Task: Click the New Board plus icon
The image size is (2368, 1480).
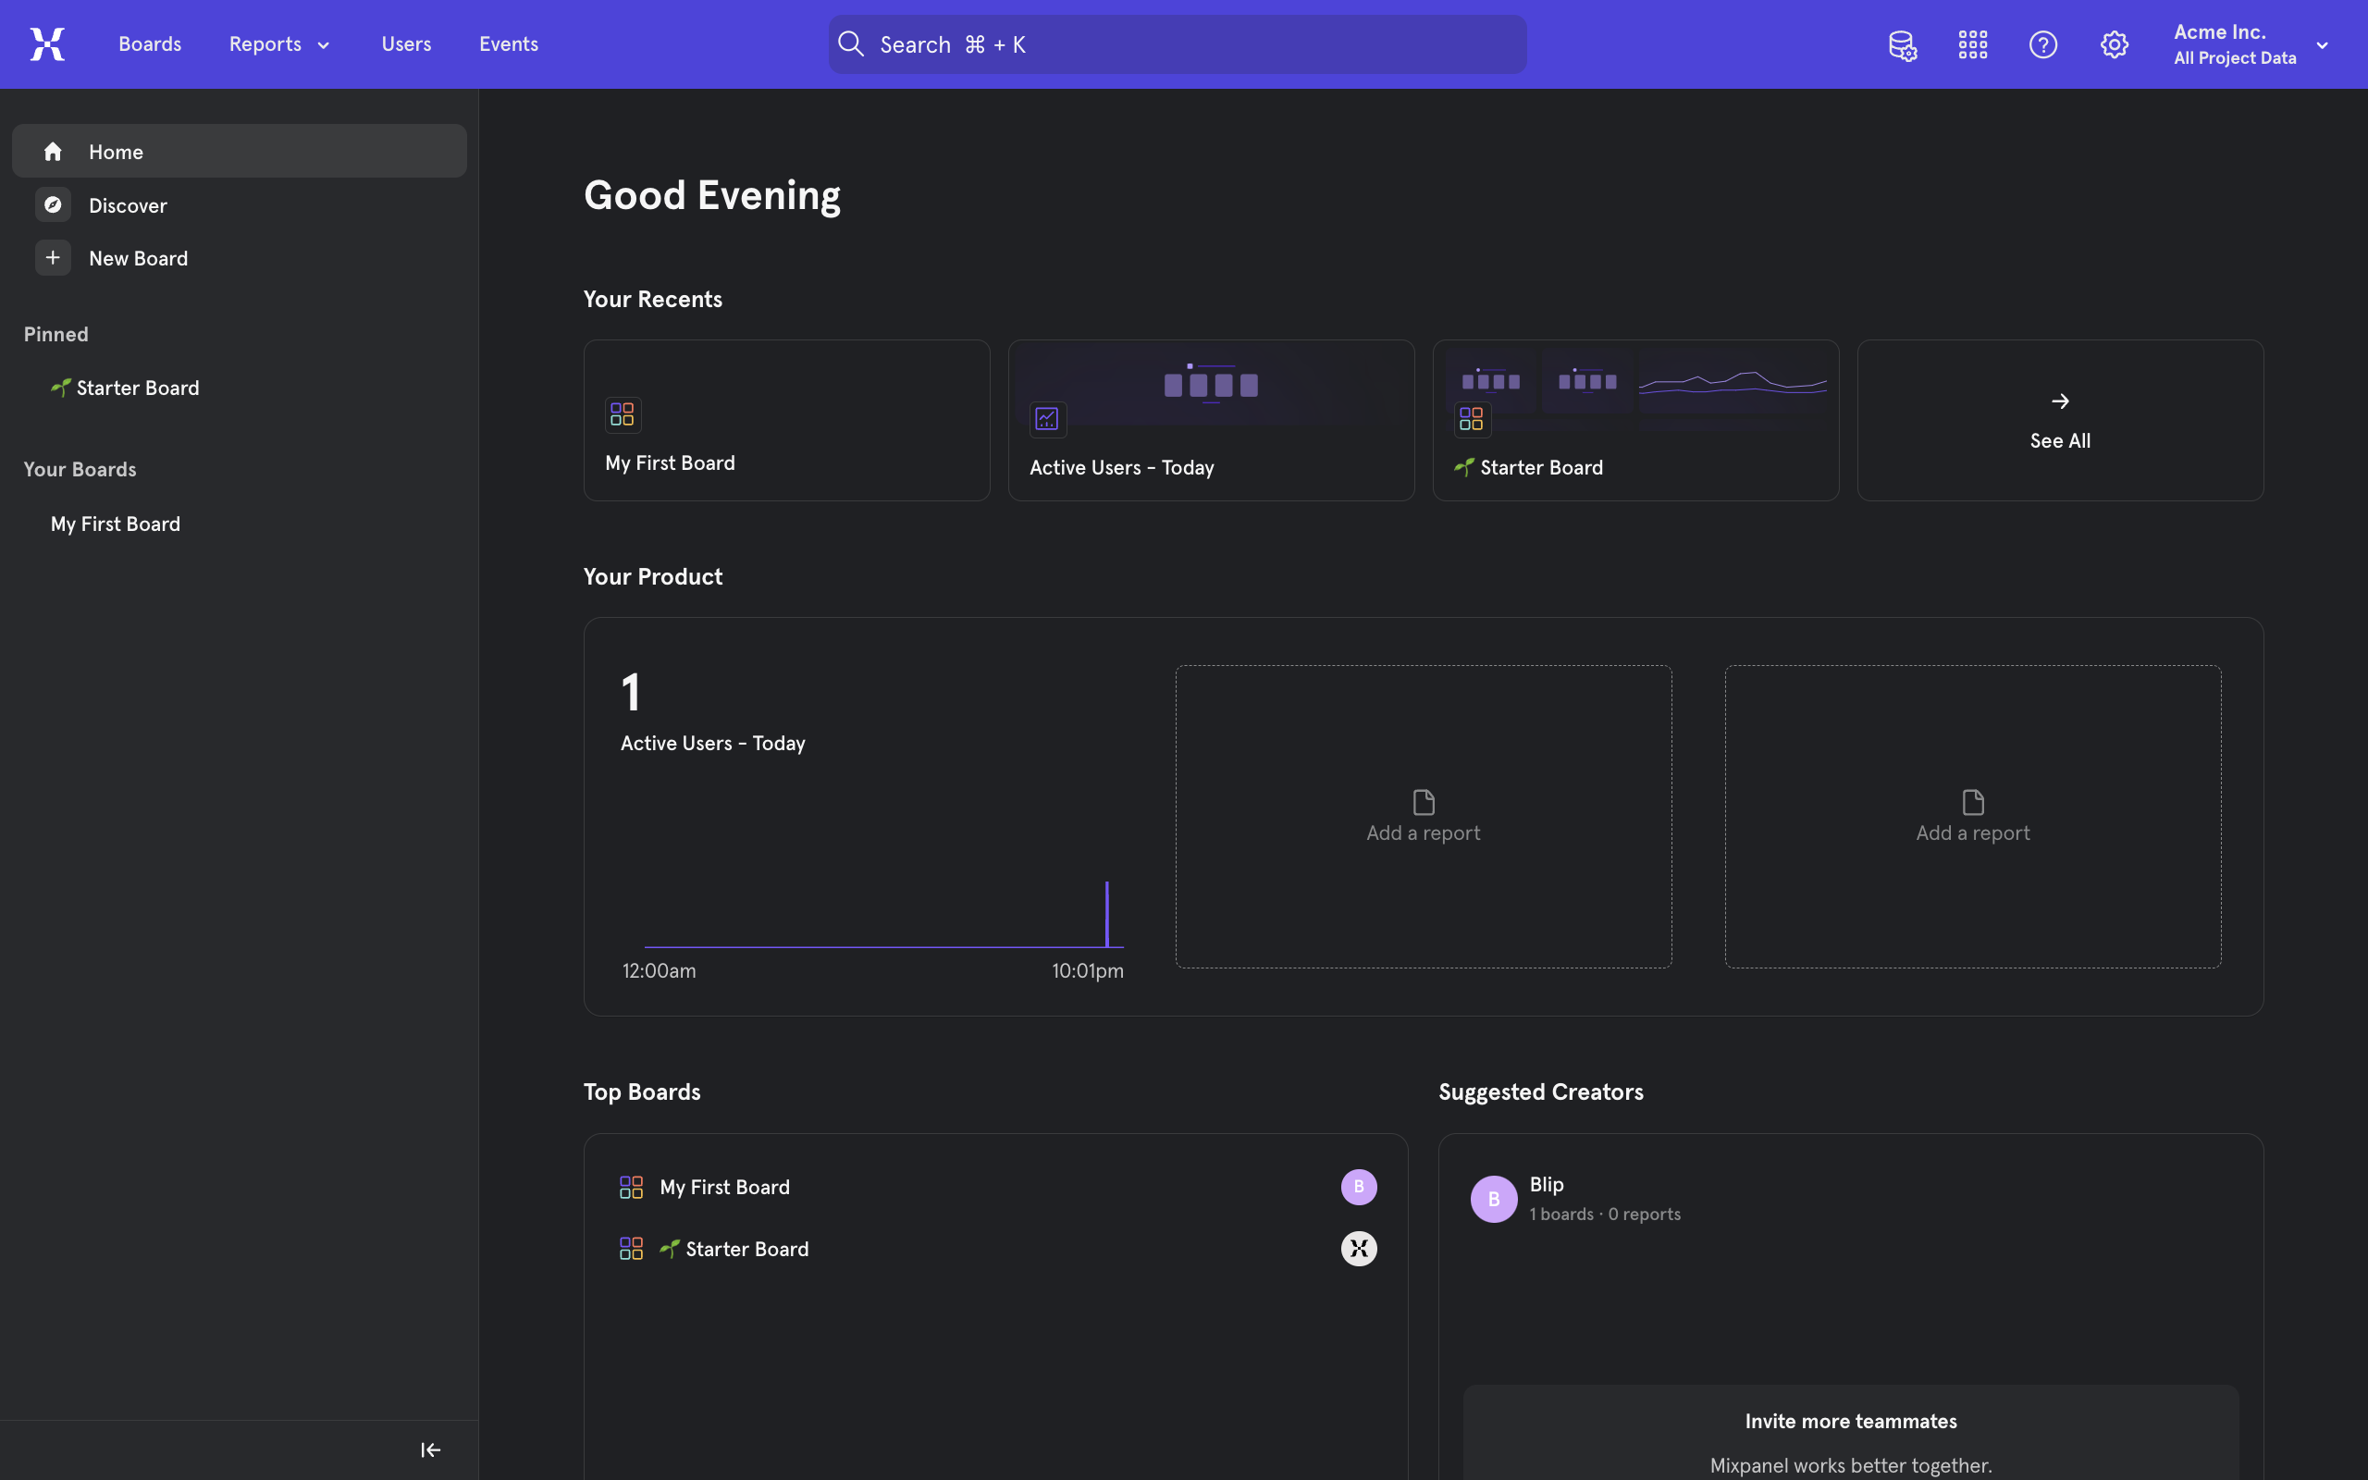Action: coord(53,257)
